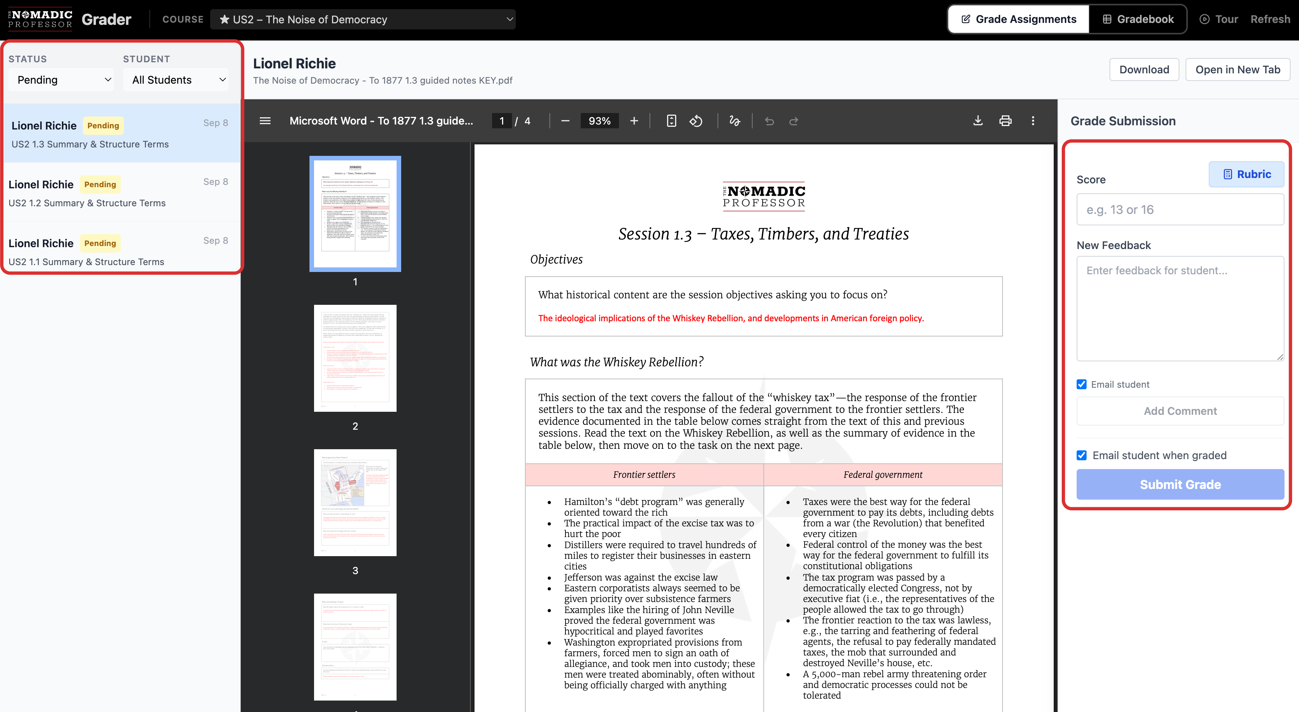Zoom out with the minus icon
Image resolution: width=1299 pixels, height=712 pixels.
coord(565,121)
